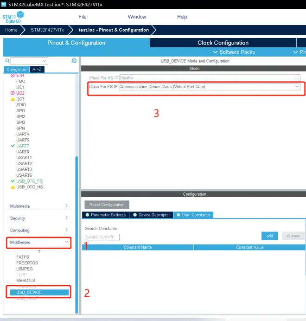
Task: Click the add constant button
Action: point(269,236)
